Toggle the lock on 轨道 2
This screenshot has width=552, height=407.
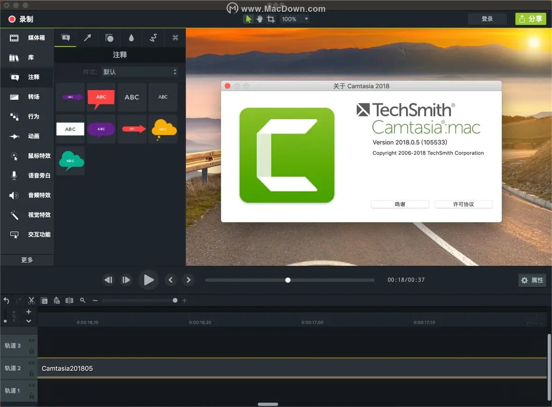click(x=31, y=373)
